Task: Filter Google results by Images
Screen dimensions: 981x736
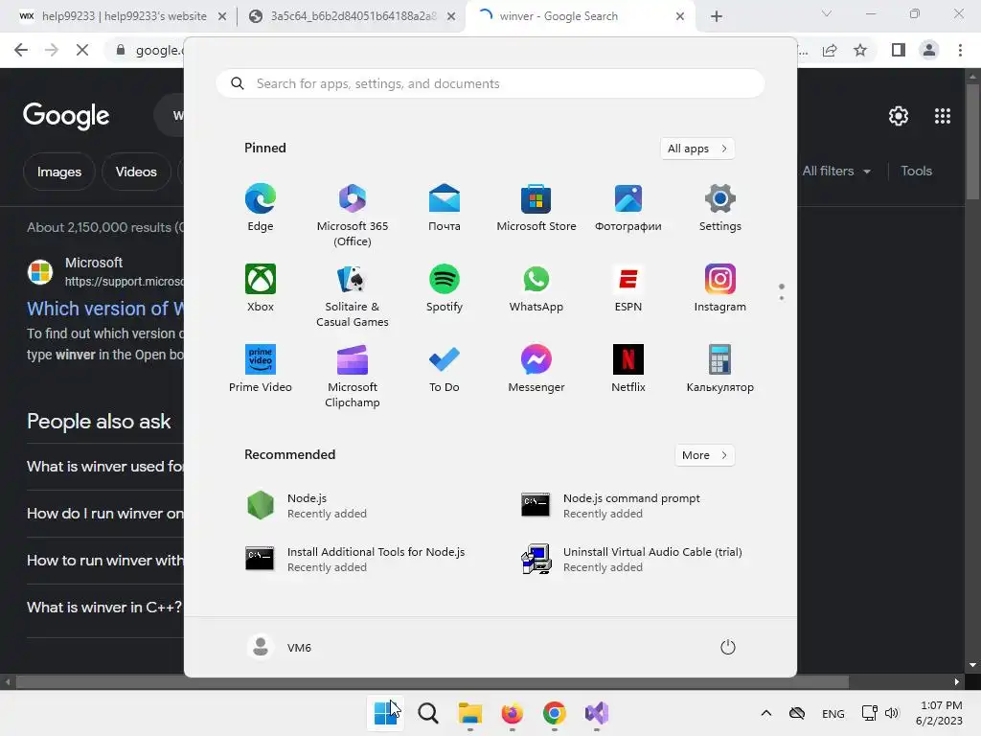Action: 58,172
